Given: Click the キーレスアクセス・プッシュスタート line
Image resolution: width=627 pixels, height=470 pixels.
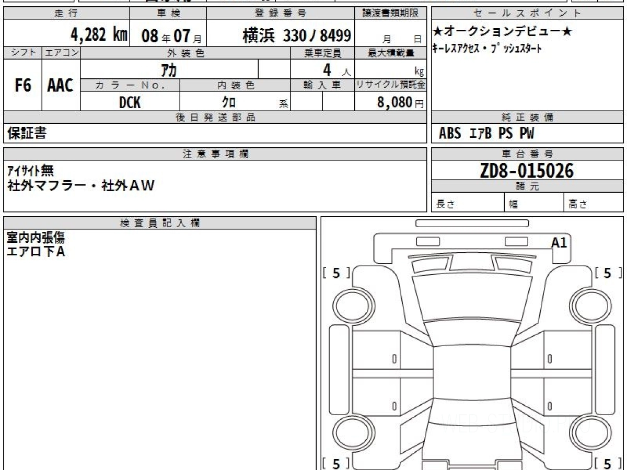Looking at the screenshot, I should [487, 49].
